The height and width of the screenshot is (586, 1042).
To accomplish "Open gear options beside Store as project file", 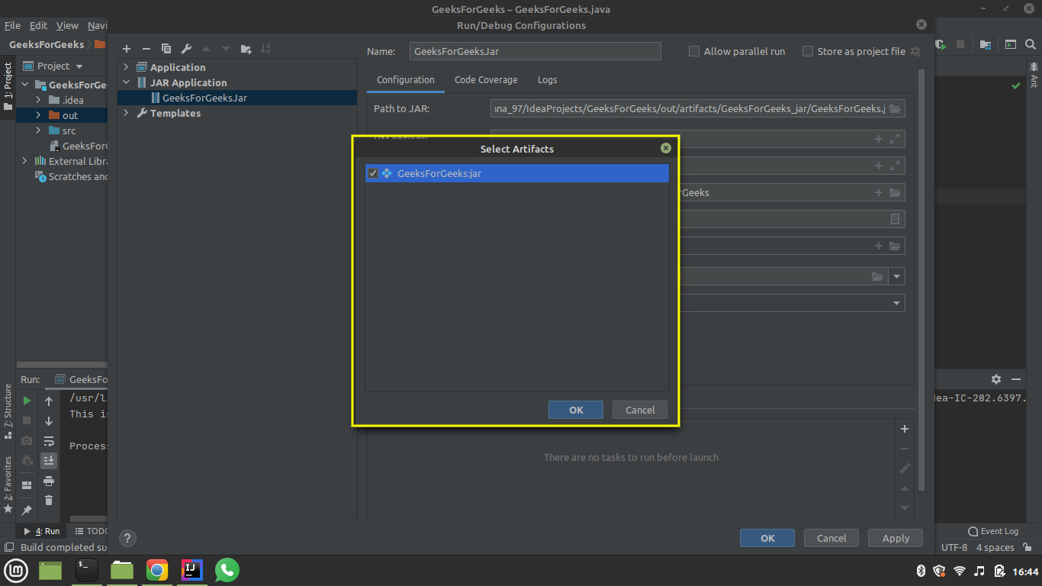I will [915, 51].
